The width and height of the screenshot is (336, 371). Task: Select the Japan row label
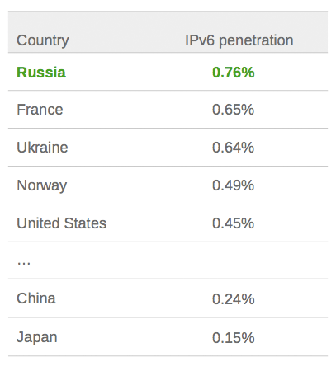(37, 337)
